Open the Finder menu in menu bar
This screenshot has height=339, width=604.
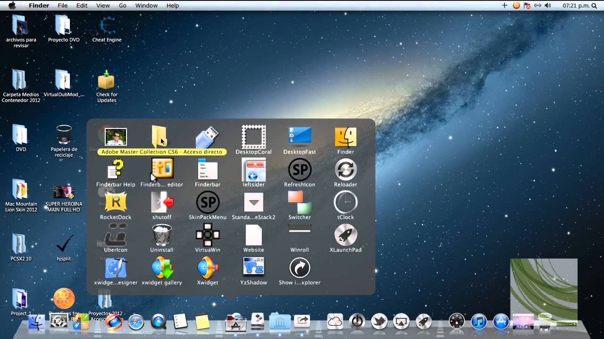(39, 5)
